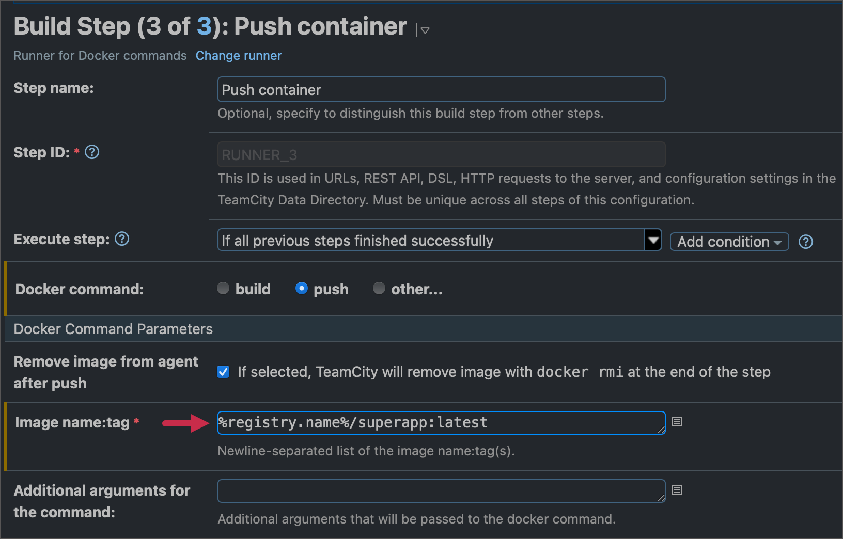Image resolution: width=843 pixels, height=539 pixels.
Task: Select the push radio button
Action: coord(301,288)
